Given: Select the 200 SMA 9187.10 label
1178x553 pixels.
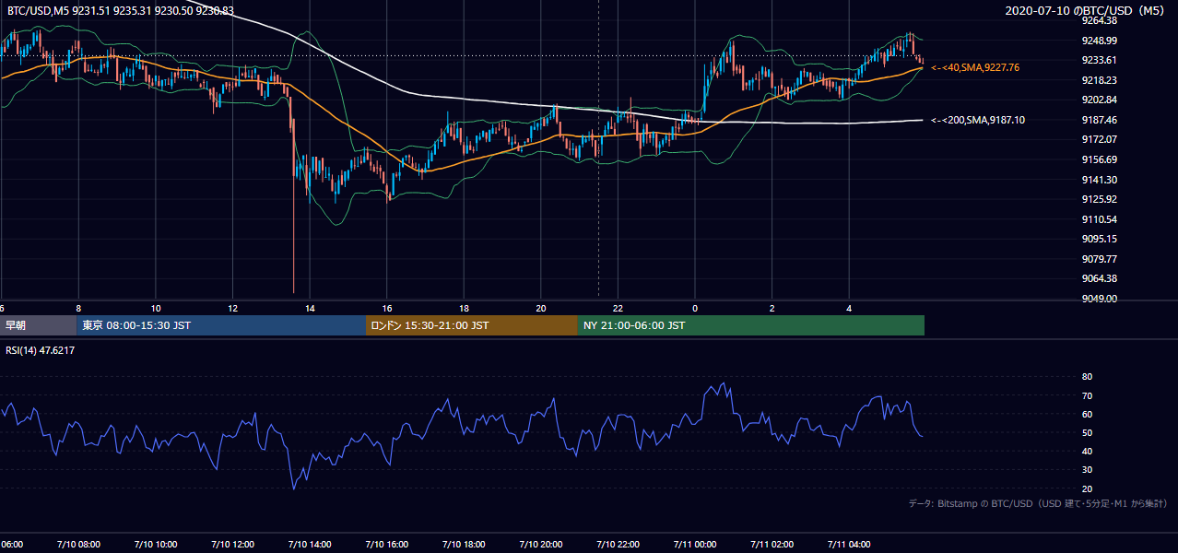Looking at the screenshot, I should 978,121.
